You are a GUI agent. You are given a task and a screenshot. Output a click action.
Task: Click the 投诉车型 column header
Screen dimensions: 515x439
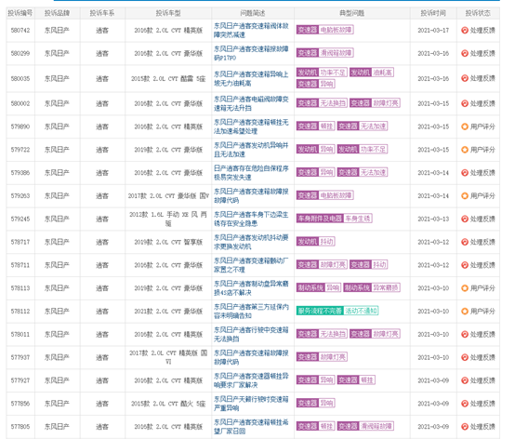click(x=168, y=13)
